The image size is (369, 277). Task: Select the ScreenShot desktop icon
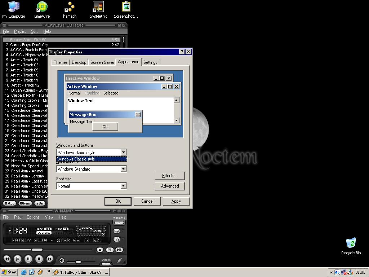[x=126, y=10]
